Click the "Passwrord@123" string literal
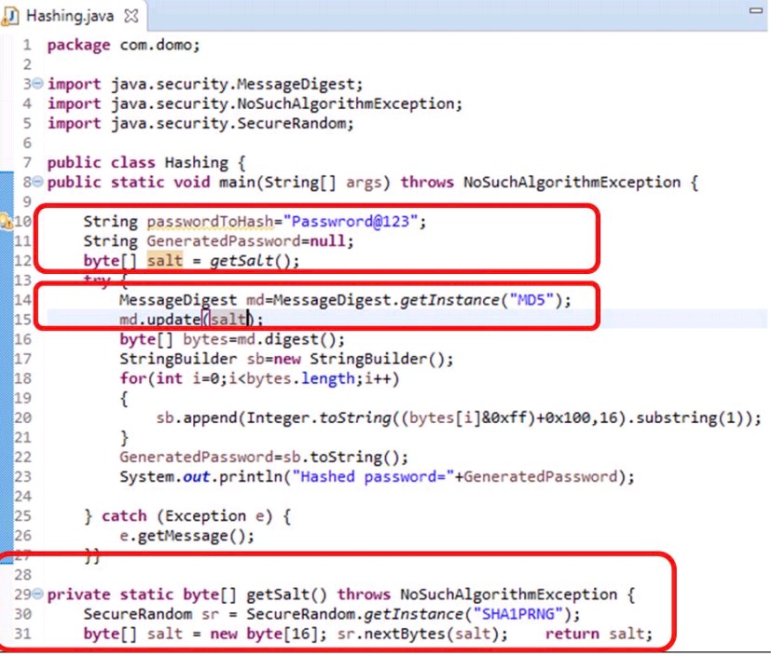The width and height of the screenshot is (772, 656). coord(354,222)
